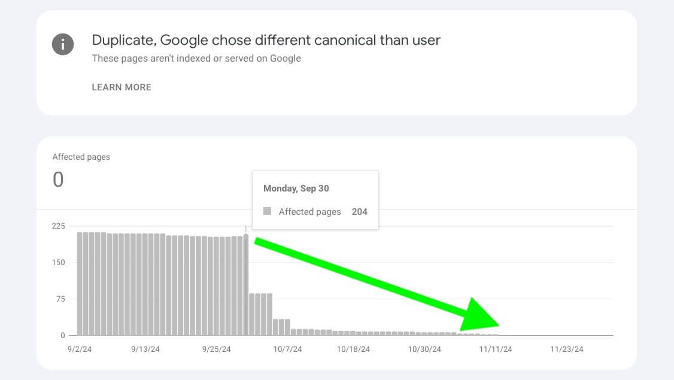The image size is (674, 380).
Task: Click the 'Duplicate, Google chose different canonical' heading
Action: [x=266, y=40]
